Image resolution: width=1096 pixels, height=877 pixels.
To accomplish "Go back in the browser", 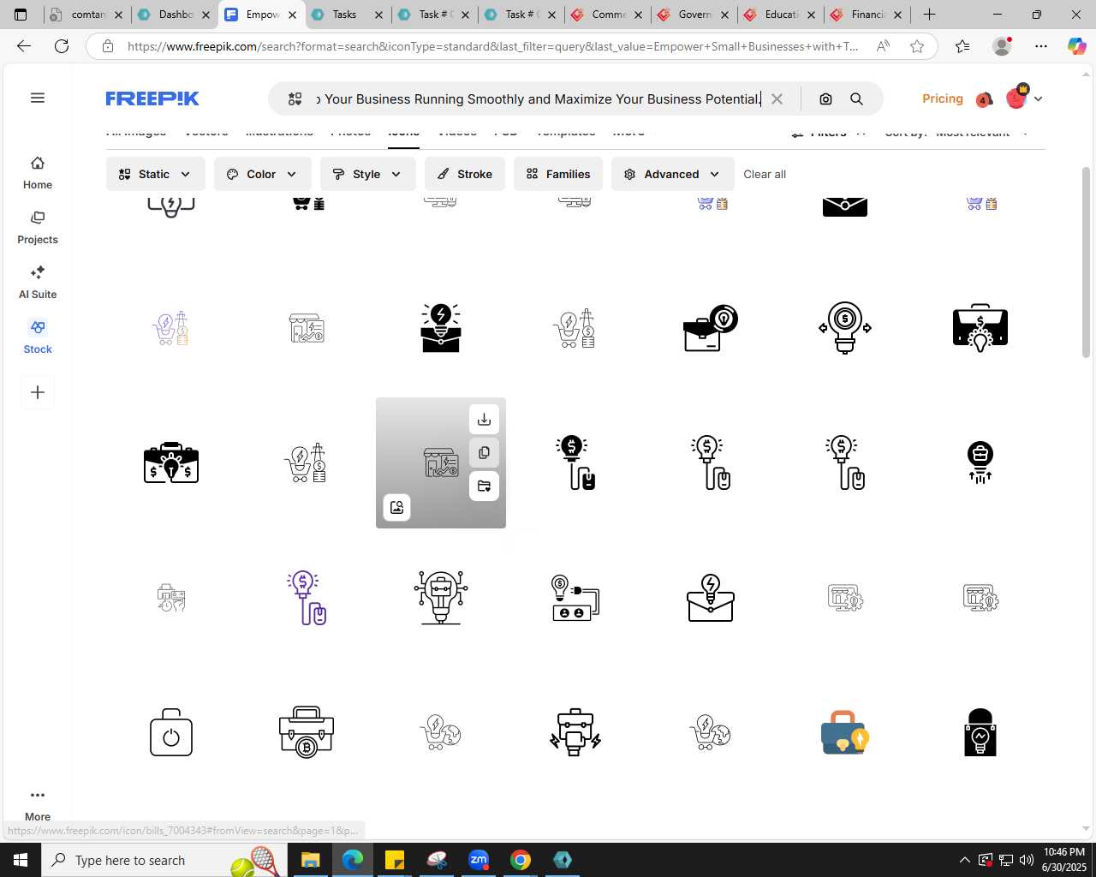I will click(x=24, y=46).
